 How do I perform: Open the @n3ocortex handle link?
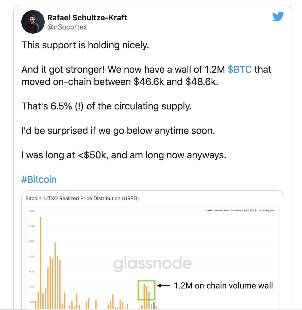(67, 27)
